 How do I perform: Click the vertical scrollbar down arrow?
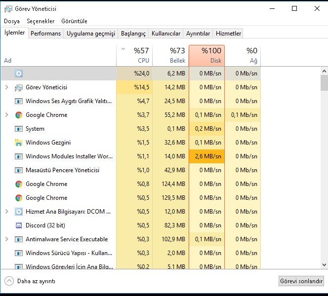[x=324, y=264]
